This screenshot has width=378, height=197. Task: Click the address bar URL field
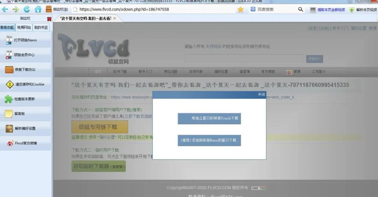tap(154, 9)
